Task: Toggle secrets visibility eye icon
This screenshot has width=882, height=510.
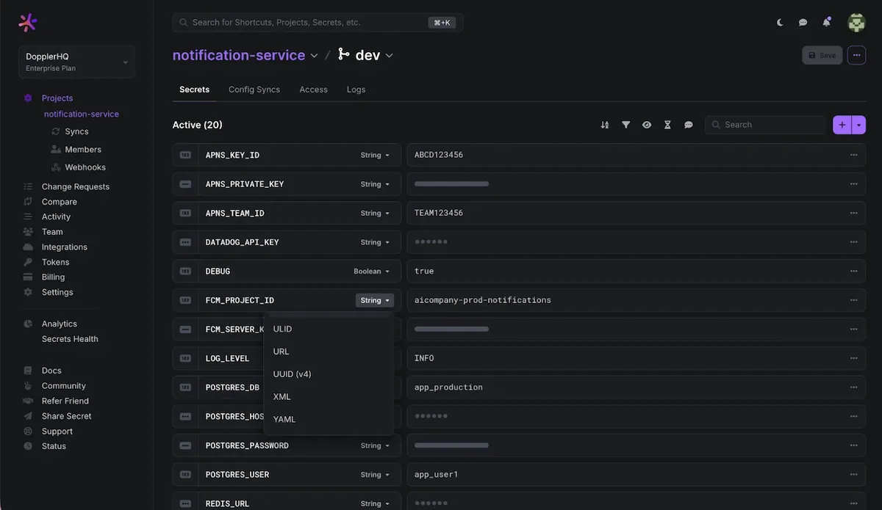Action: [x=647, y=125]
